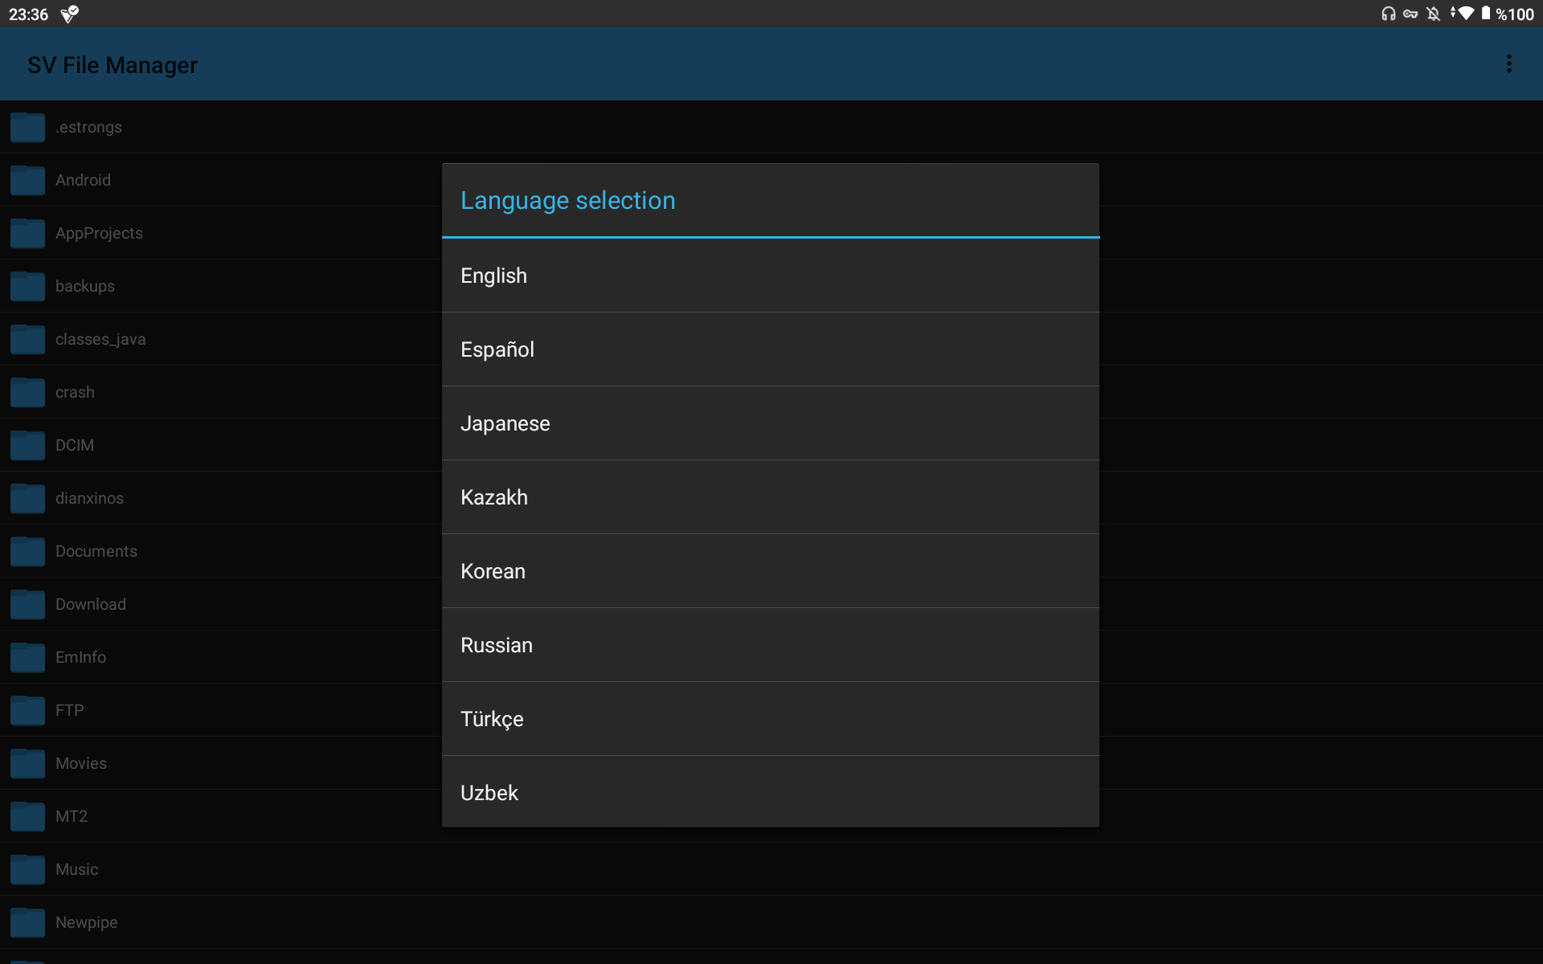Click the SV File Manager title
Image resolution: width=1543 pixels, height=964 pixels.
point(112,64)
